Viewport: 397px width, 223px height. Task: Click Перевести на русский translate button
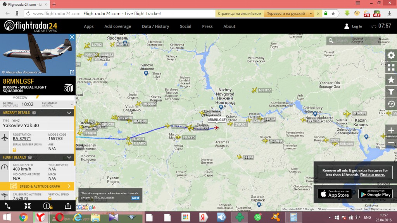[x=286, y=14]
